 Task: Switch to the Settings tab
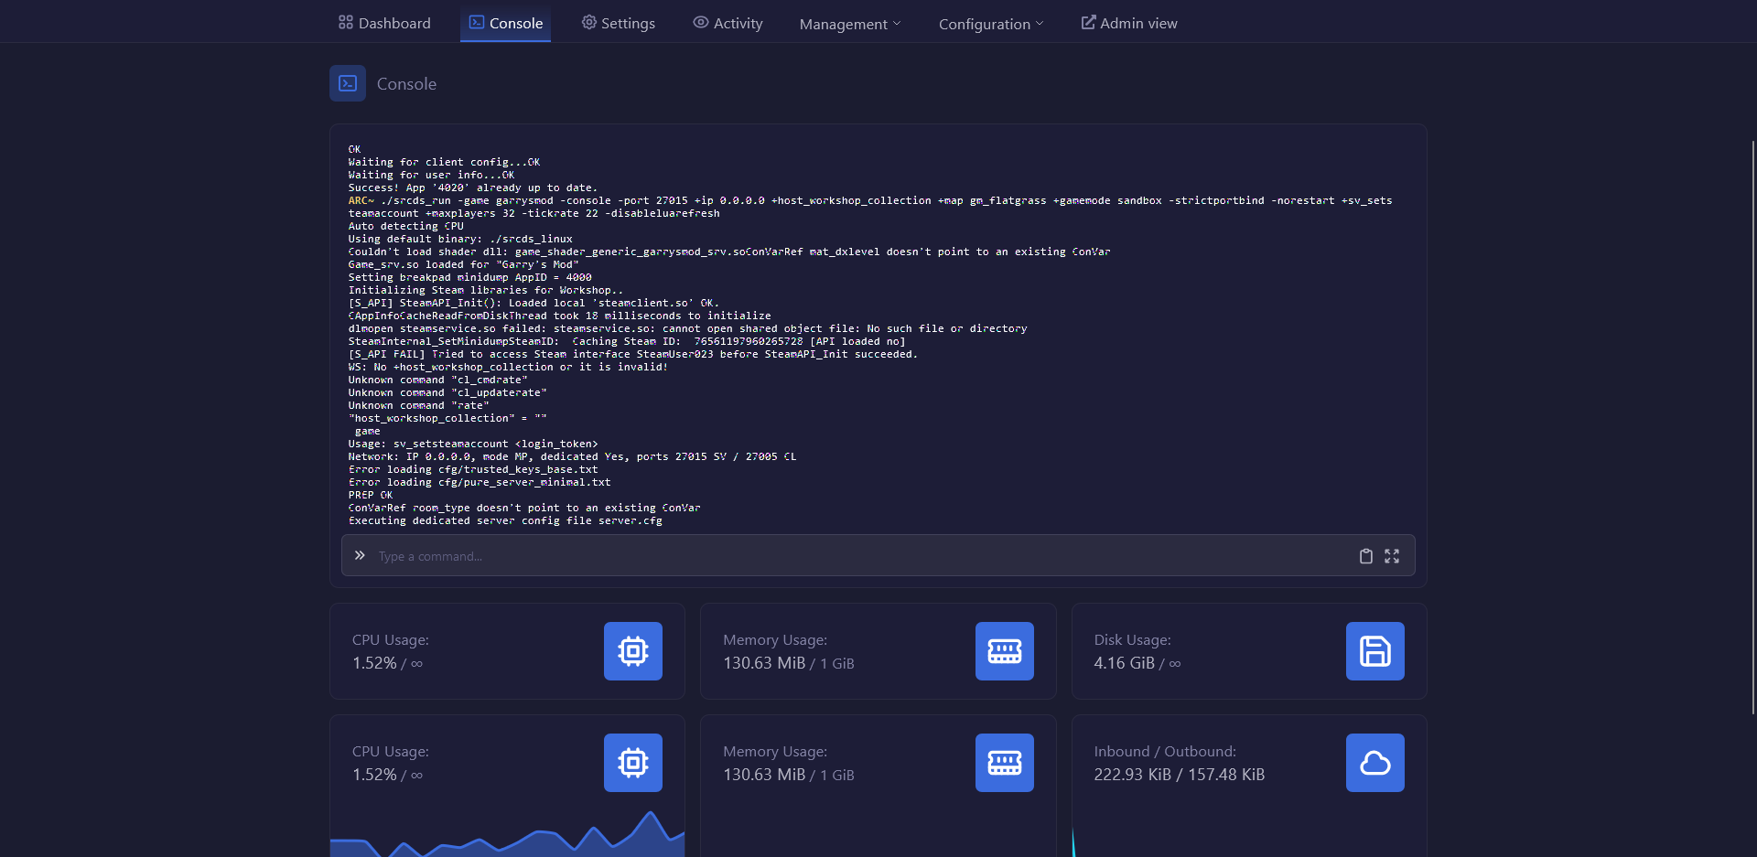[619, 23]
